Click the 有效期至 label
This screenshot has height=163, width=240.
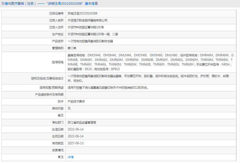pyautogui.click(x=58, y=143)
